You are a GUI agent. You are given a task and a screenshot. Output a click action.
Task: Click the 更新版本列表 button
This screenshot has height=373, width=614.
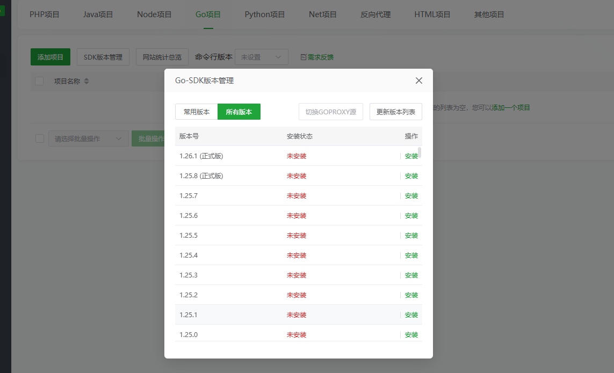coord(395,112)
